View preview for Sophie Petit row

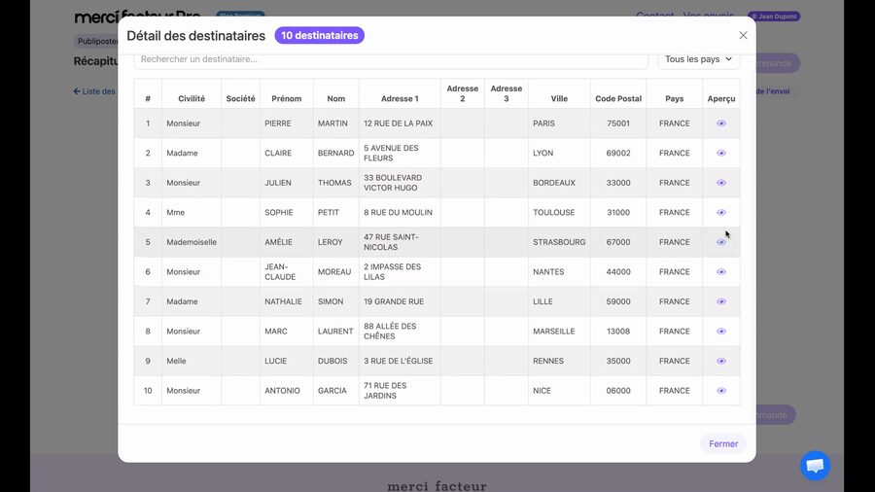[x=721, y=213]
